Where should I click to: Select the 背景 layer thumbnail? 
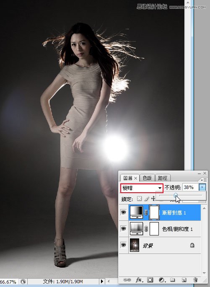[x=135, y=245]
